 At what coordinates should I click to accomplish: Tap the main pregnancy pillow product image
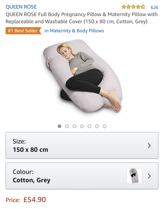[x=82, y=76]
